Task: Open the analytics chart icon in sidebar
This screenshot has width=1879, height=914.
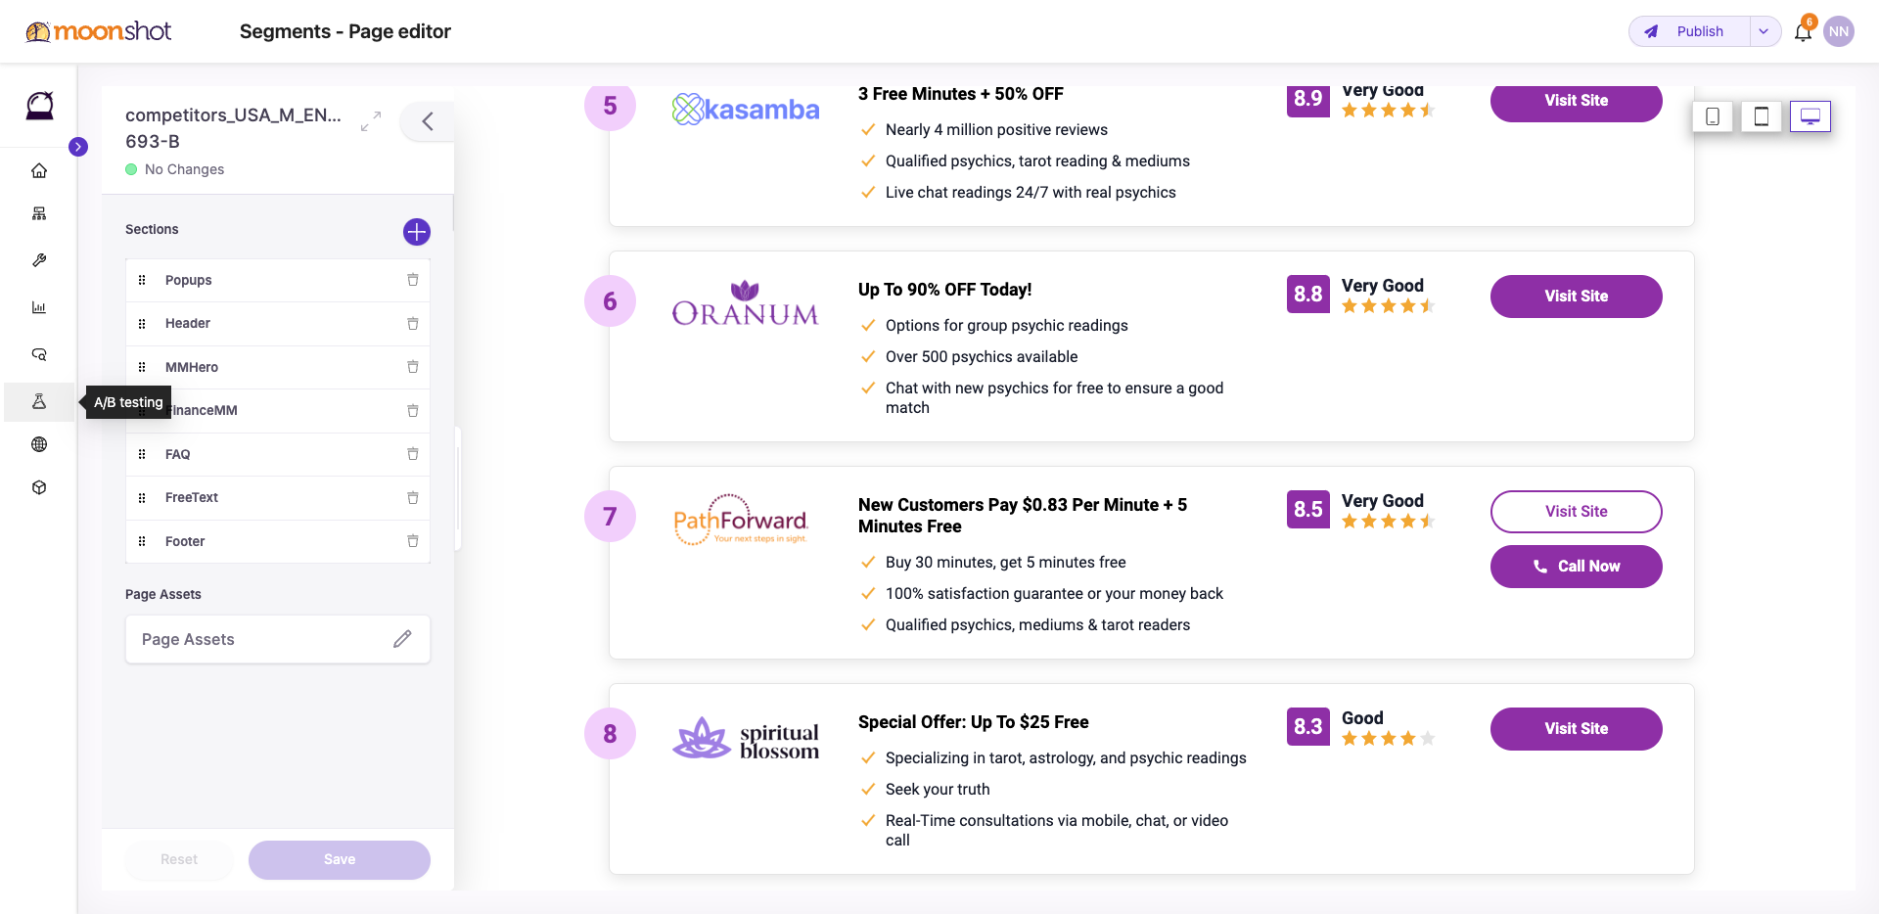Action: tap(39, 307)
